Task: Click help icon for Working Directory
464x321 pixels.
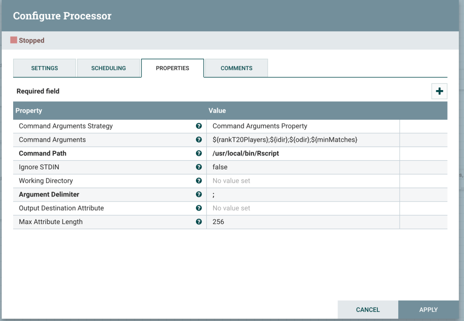Action: pos(199,181)
